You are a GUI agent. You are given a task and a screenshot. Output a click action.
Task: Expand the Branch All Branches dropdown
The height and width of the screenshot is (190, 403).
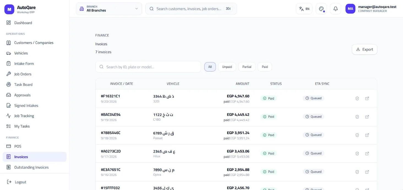[x=109, y=9]
